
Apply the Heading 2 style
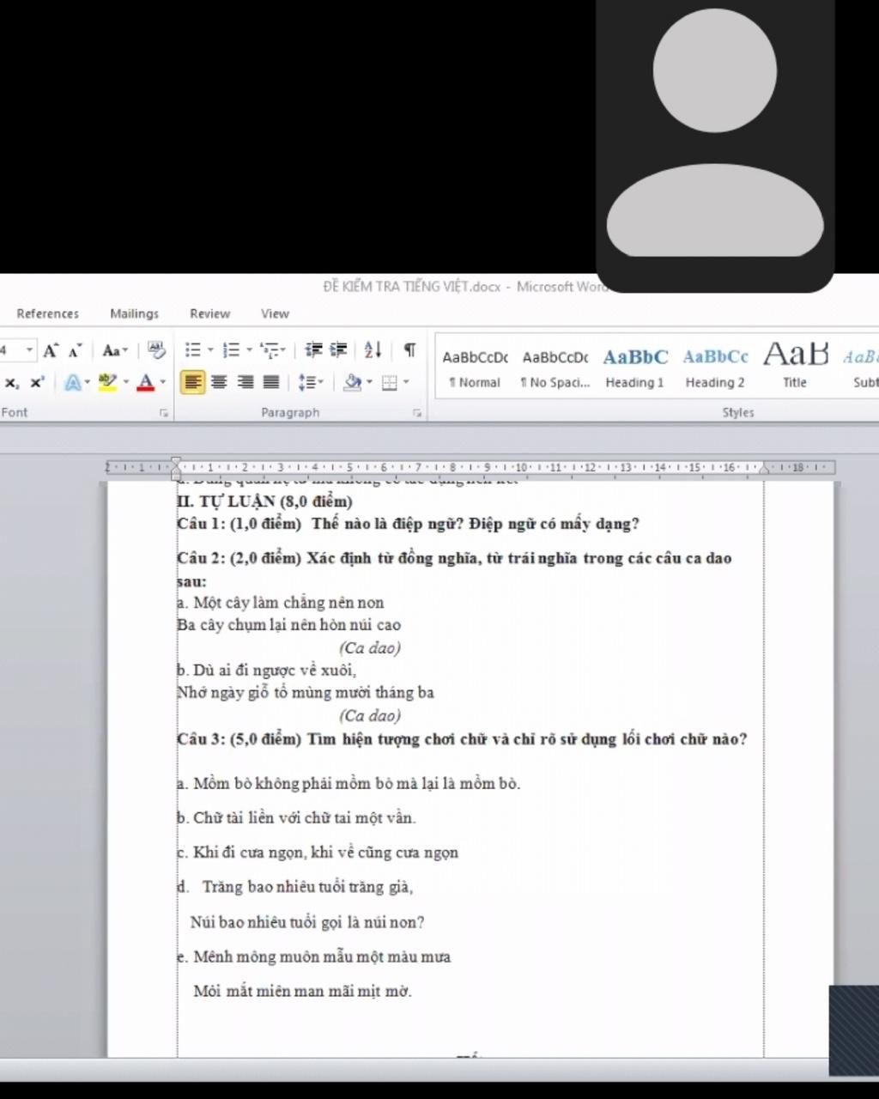715,369
